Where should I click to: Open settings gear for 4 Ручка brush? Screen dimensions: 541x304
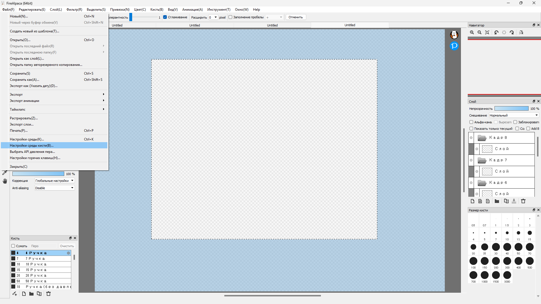[68, 253]
